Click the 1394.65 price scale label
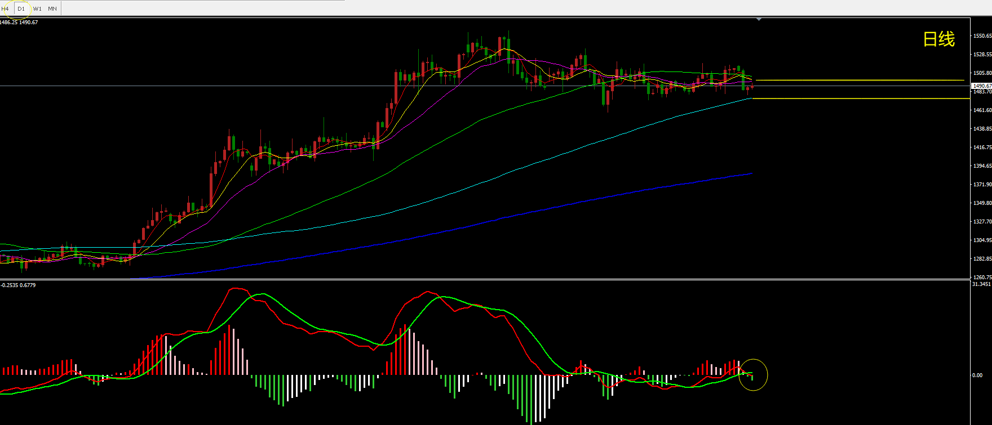The image size is (992, 425). (x=982, y=166)
